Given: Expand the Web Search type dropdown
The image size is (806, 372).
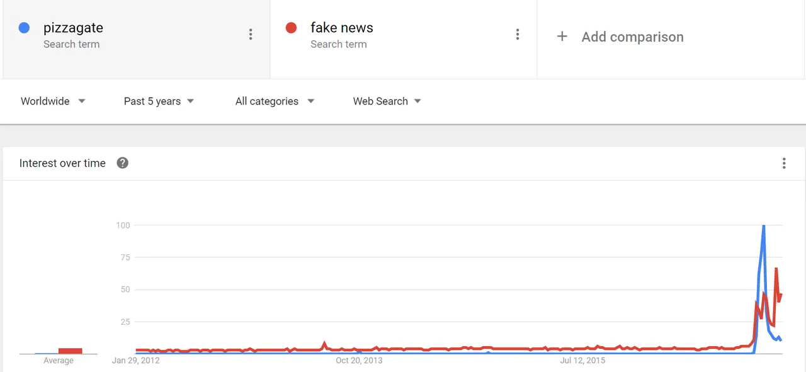Looking at the screenshot, I should 387,101.
